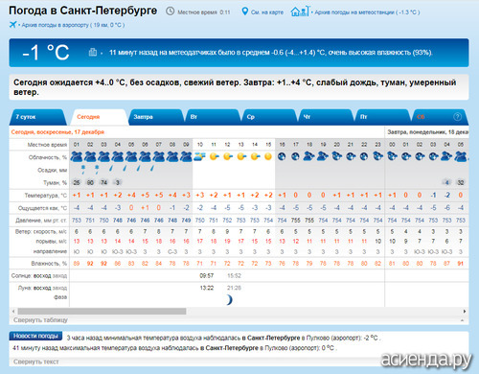Image resolution: width=479 pixels, height=374 pixels.
Task: Click the Влажность, % row label
Action: click(x=49, y=264)
